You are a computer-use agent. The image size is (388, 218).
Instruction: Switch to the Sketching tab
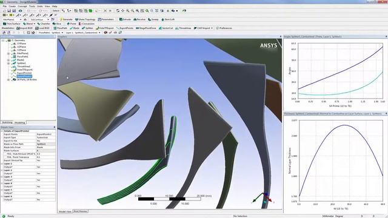[x=7, y=122]
